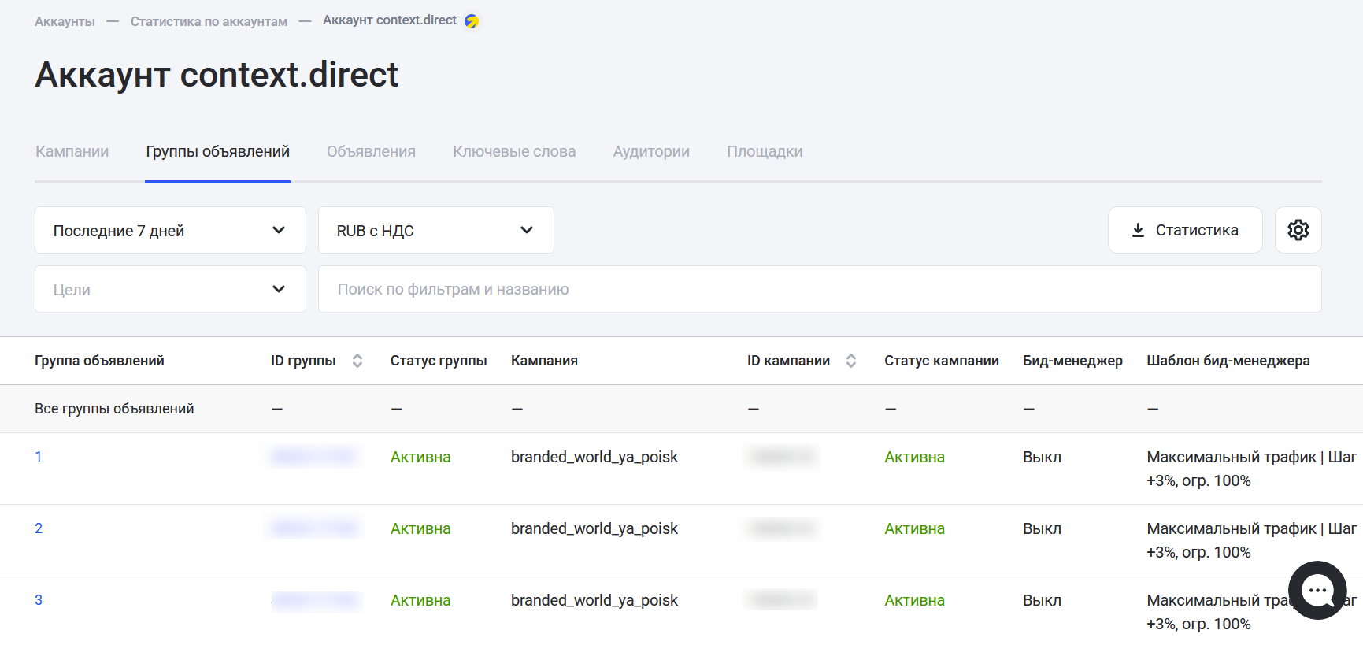The height and width of the screenshot is (645, 1363).
Task: Go to the Аудитории tab
Action: [x=651, y=151]
